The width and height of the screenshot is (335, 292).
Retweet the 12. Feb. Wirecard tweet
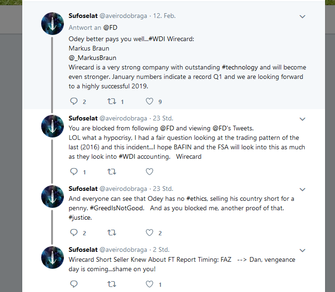click(112, 101)
